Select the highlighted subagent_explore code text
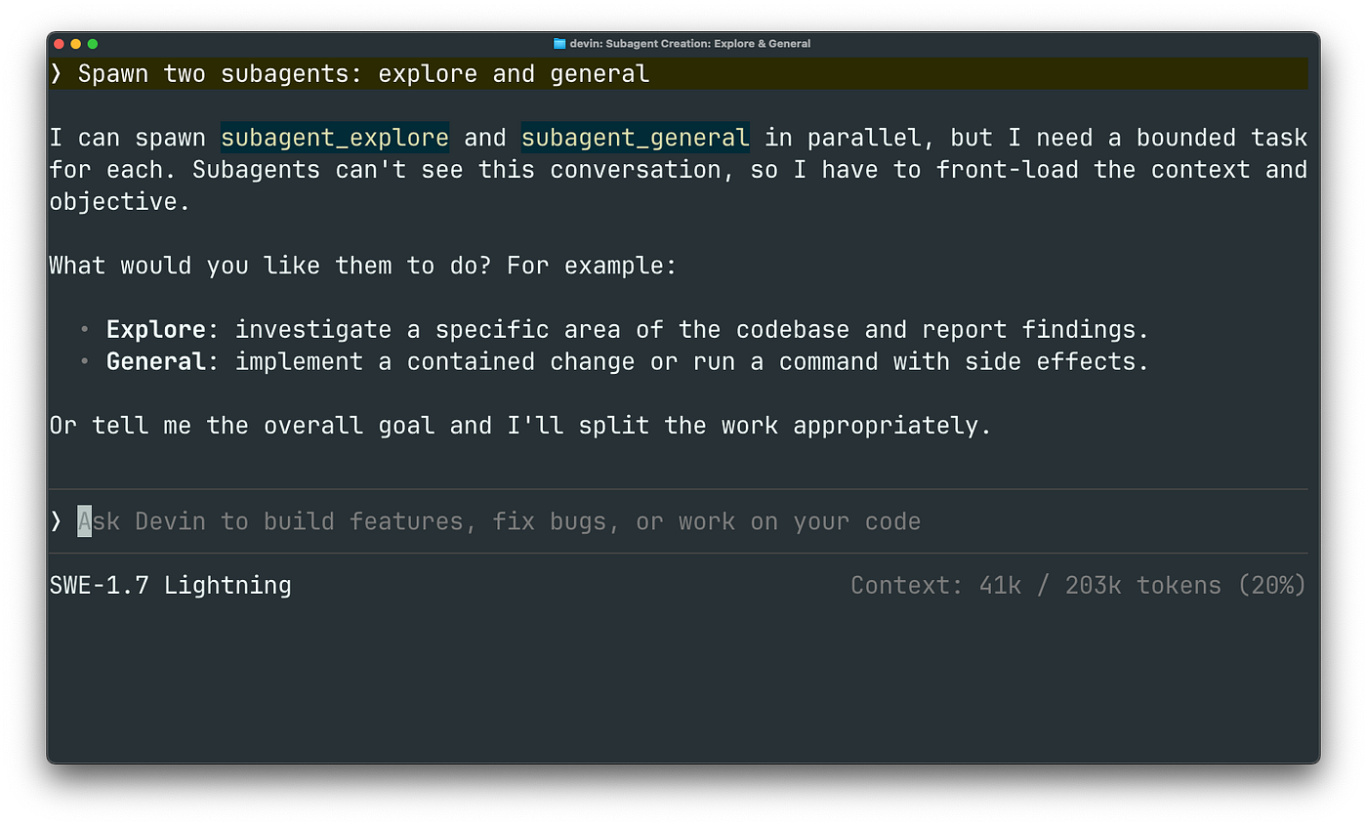This screenshot has width=1367, height=826. [x=335, y=138]
